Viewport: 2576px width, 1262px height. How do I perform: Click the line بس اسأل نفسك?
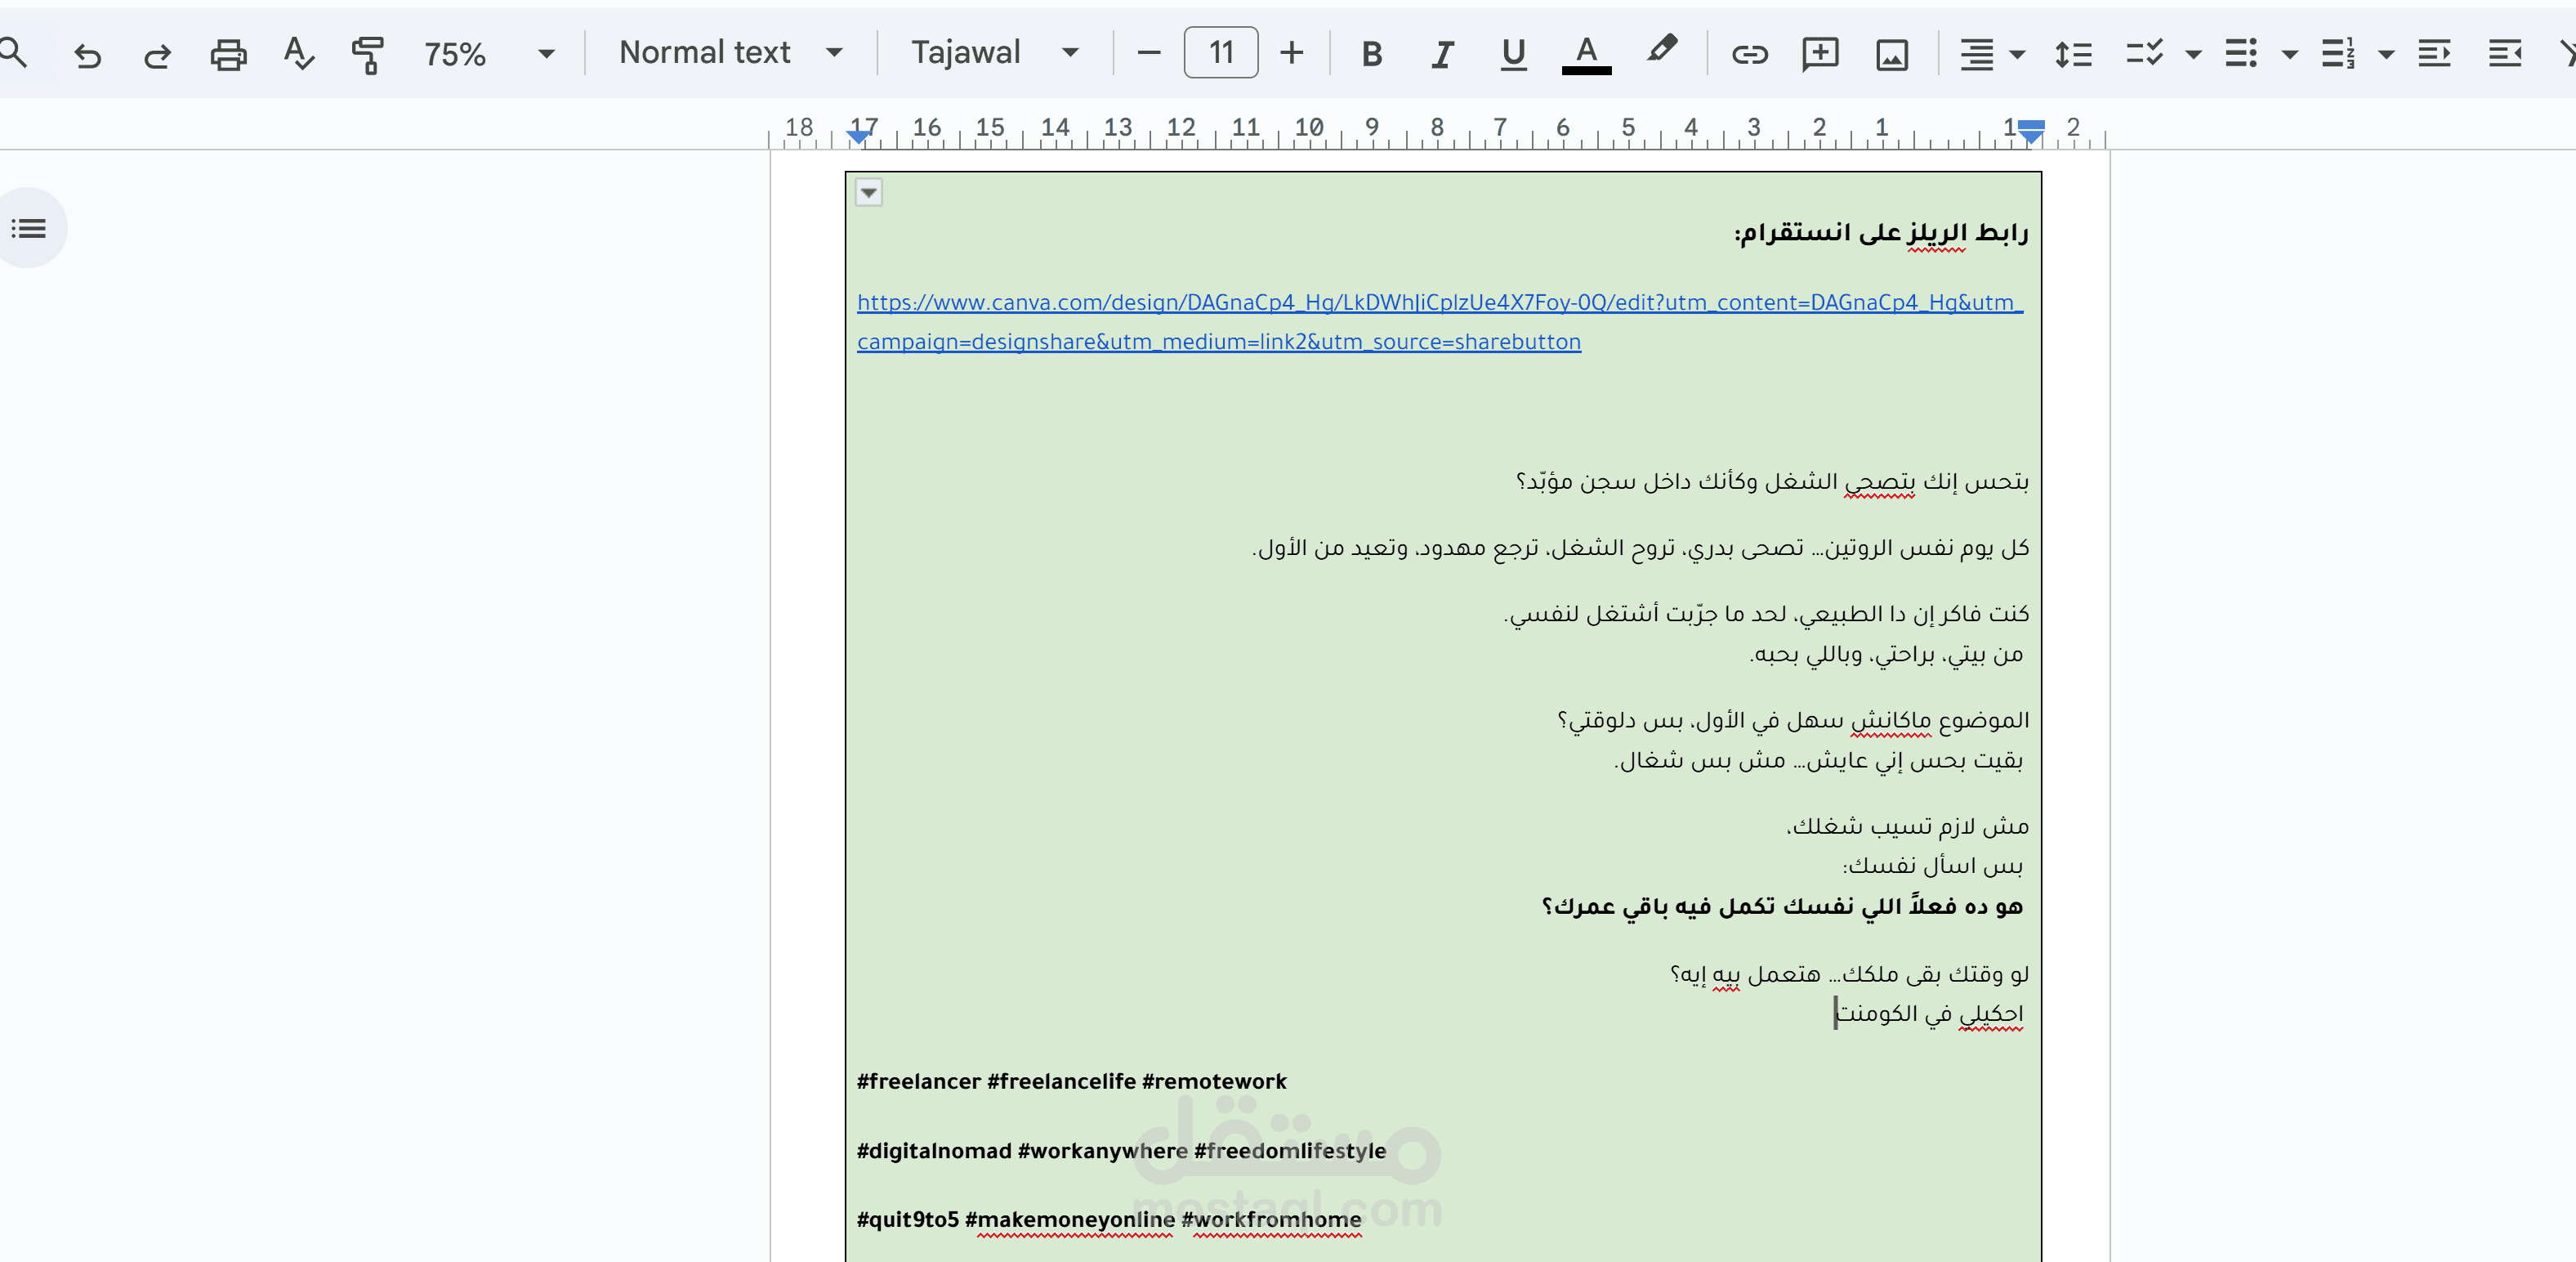coord(1933,865)
